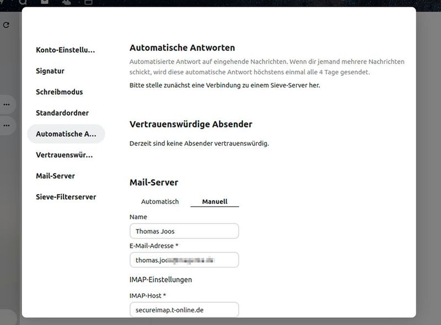441x325 pixels.
Task: Switch to the Automatisch tab
Action: [x=160, y=202]
